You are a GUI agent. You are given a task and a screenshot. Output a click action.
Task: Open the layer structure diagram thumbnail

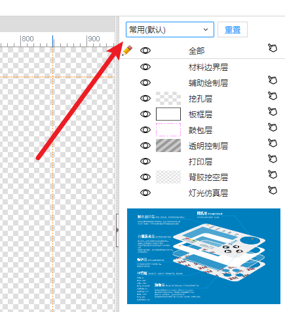(x=204, y=256)
